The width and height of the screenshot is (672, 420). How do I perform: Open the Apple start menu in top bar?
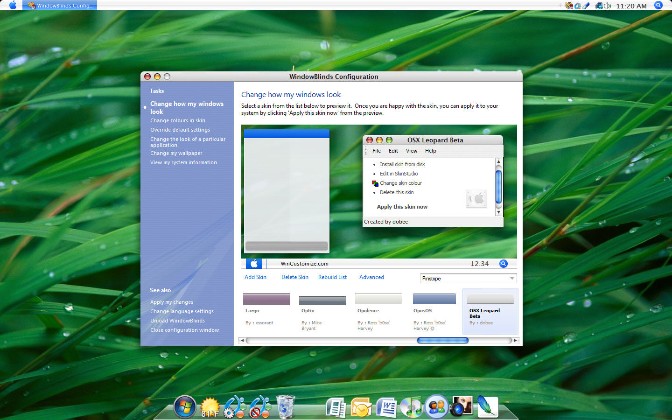pyautogui.click(x=13, y=5)
